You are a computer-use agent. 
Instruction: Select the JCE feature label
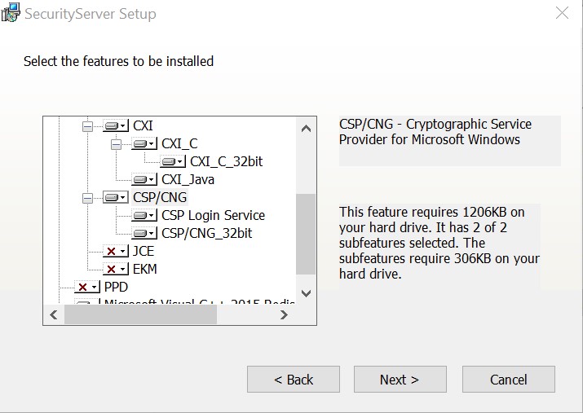(144, 252)
